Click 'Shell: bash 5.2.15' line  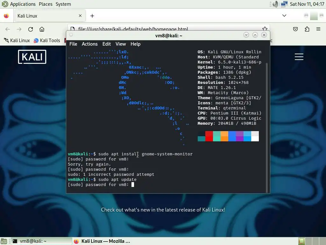pyautogui.click(x=220, y=77)
